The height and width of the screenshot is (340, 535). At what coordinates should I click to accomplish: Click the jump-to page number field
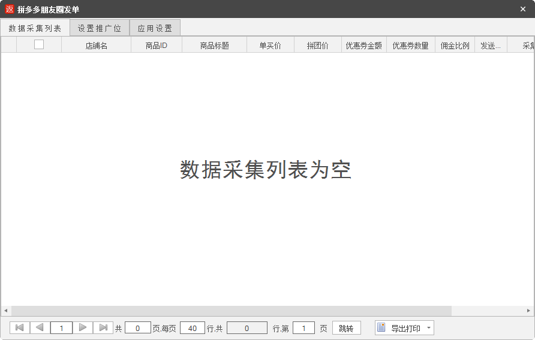(x=303, y=328)
